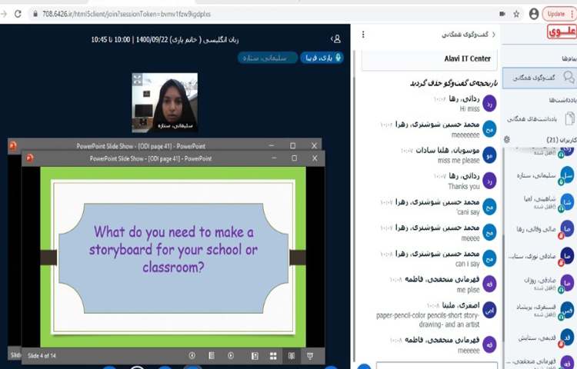Collapse the public chat panel with chevron
Viewport: 577px width, 369px height.
(x=493, y=35)
